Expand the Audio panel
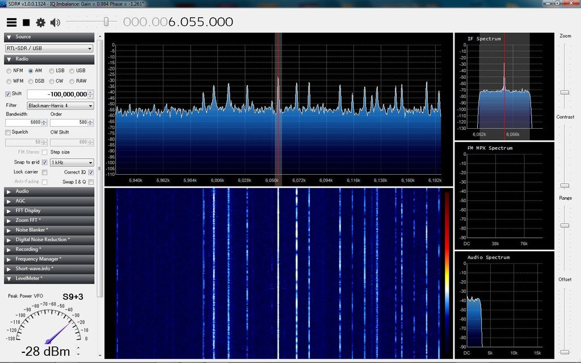Screen dimensions: 581x363 49,192
